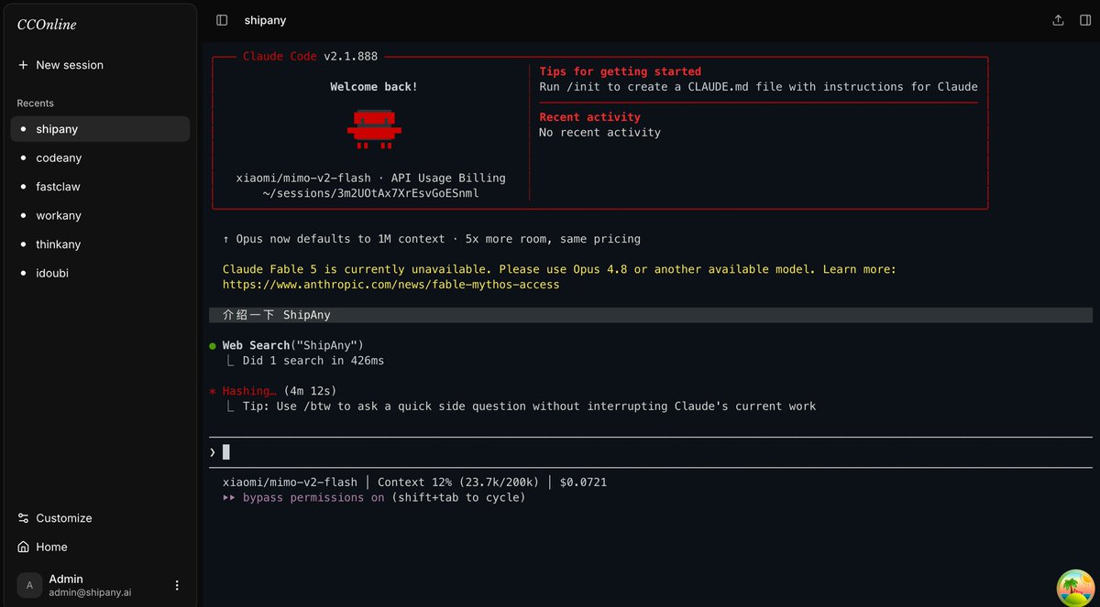The image size is (1100, 607).
Task: Click the plus icon beside New session
Action: tap(23, 65)
